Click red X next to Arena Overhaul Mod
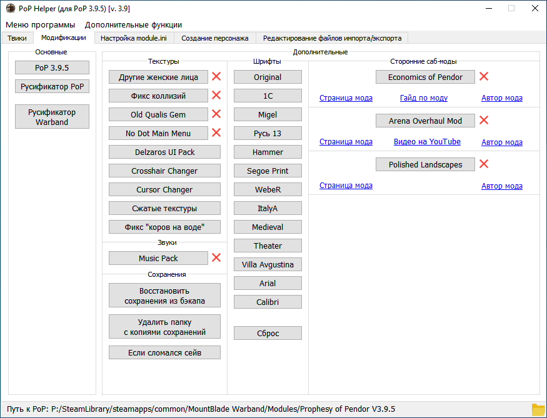This screenshot has width=547, height=418. (x=483, y=121)
